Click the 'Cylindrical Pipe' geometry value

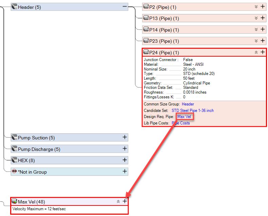point(196,83)
